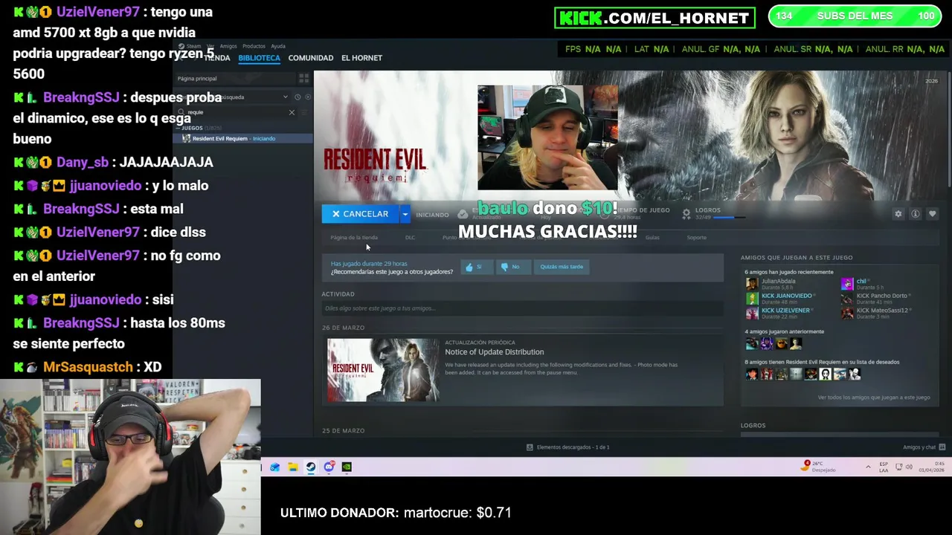Add game to favorites heart icon

pos(933,214)
